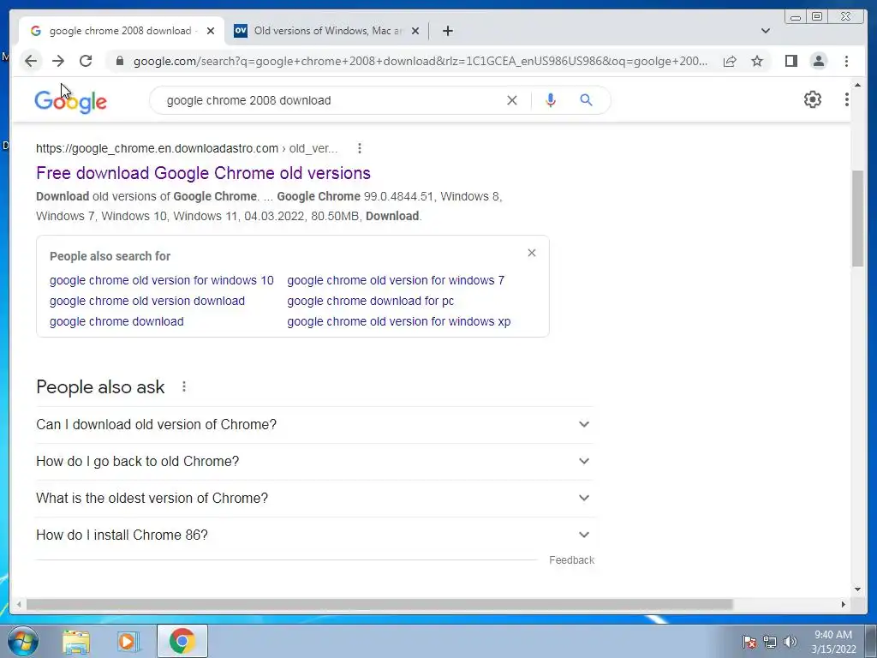Switch to Old versions of Windows tab
This screenshot has width=877, height=658.
coord(327,31)
